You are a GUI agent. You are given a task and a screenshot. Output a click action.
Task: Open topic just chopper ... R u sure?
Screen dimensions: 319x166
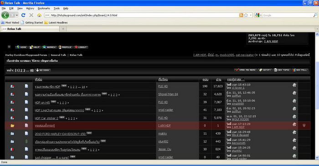pyautogui.click(x=52, y=157)
